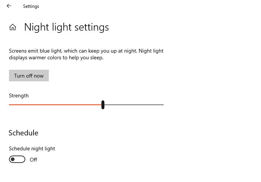261x182 pixels.
Task: Click the far right end of Strength slider
Action: 163,105
